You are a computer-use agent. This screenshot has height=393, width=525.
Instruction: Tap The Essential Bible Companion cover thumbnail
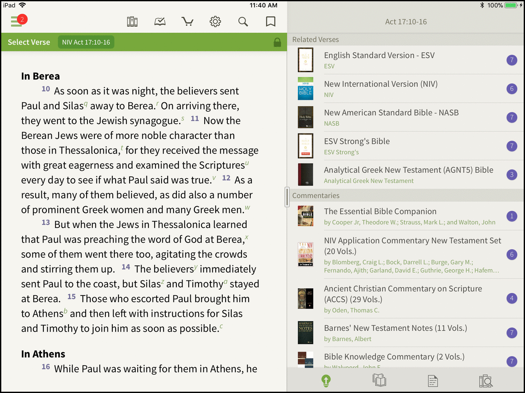(x=306, y=216)
